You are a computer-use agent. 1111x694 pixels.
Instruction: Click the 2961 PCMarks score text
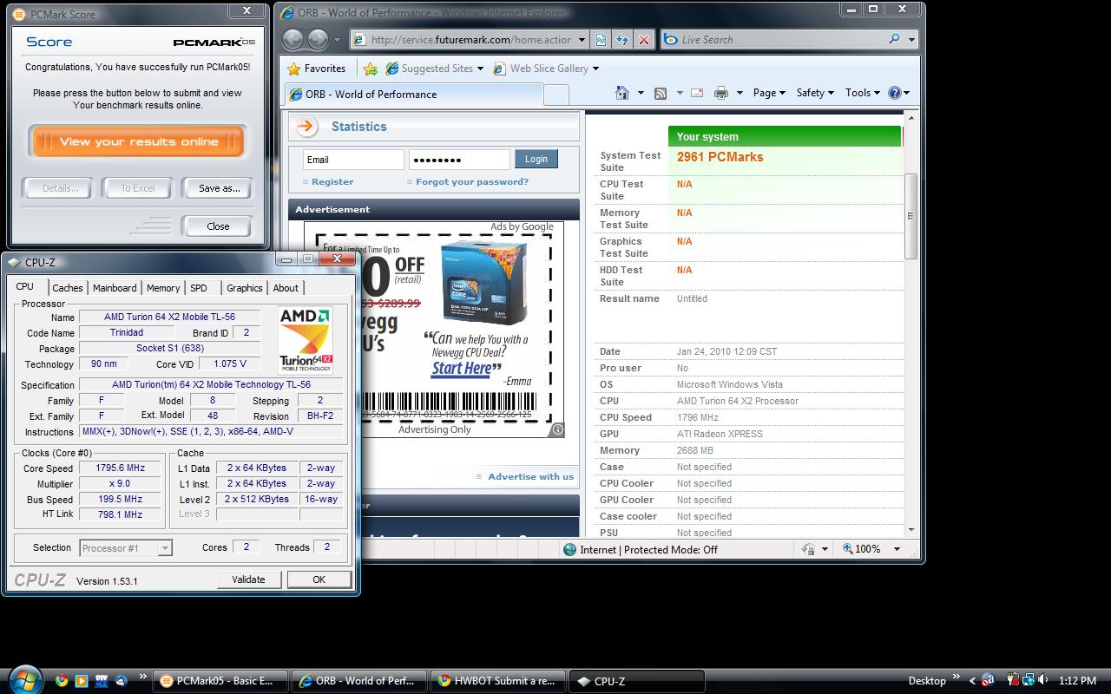click(x=720, y=157)
